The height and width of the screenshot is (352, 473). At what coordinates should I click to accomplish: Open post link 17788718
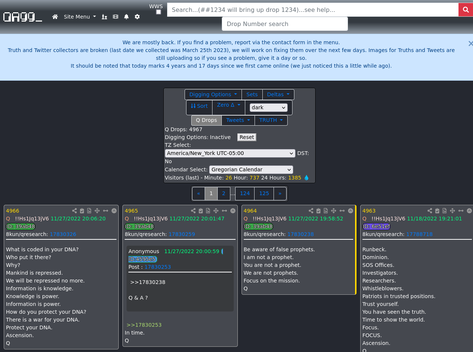pos(419,234)
